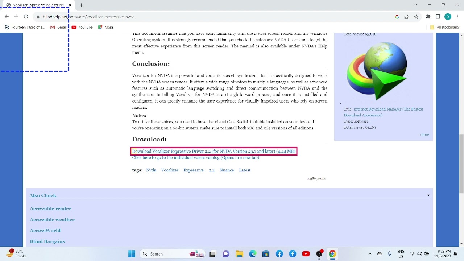Viewport: 464px width, 261px height.
Task: Open the Fourteen cases bookmark
Action: 25,27
